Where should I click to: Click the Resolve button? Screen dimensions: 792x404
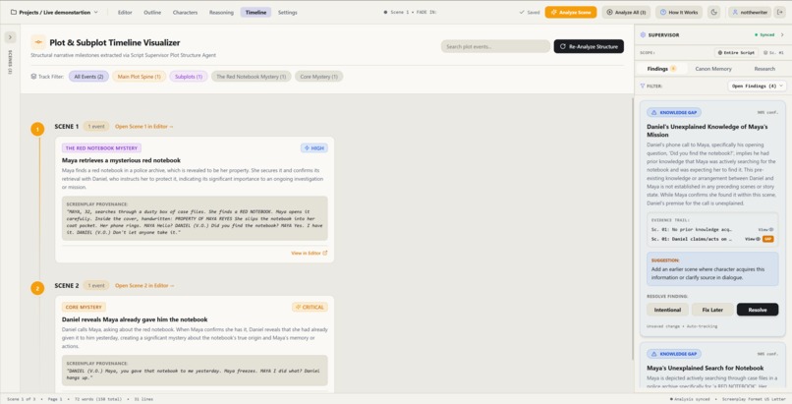click(758, 310)
